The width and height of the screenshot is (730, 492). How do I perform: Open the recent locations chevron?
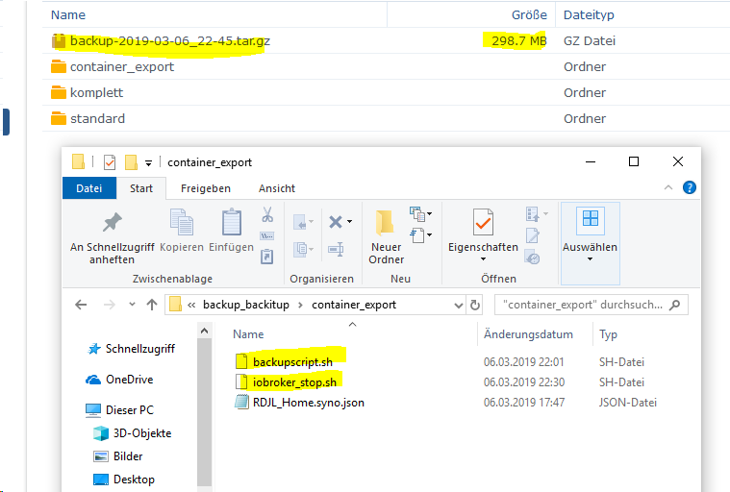coord(132,304)
